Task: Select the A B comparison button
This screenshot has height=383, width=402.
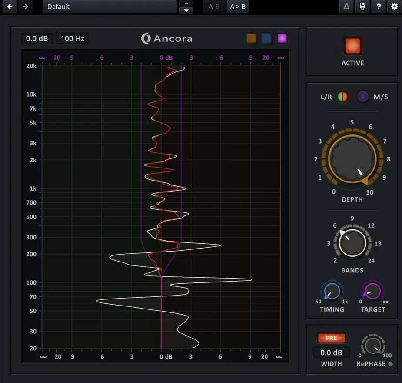Action: [x=214, y=7]
